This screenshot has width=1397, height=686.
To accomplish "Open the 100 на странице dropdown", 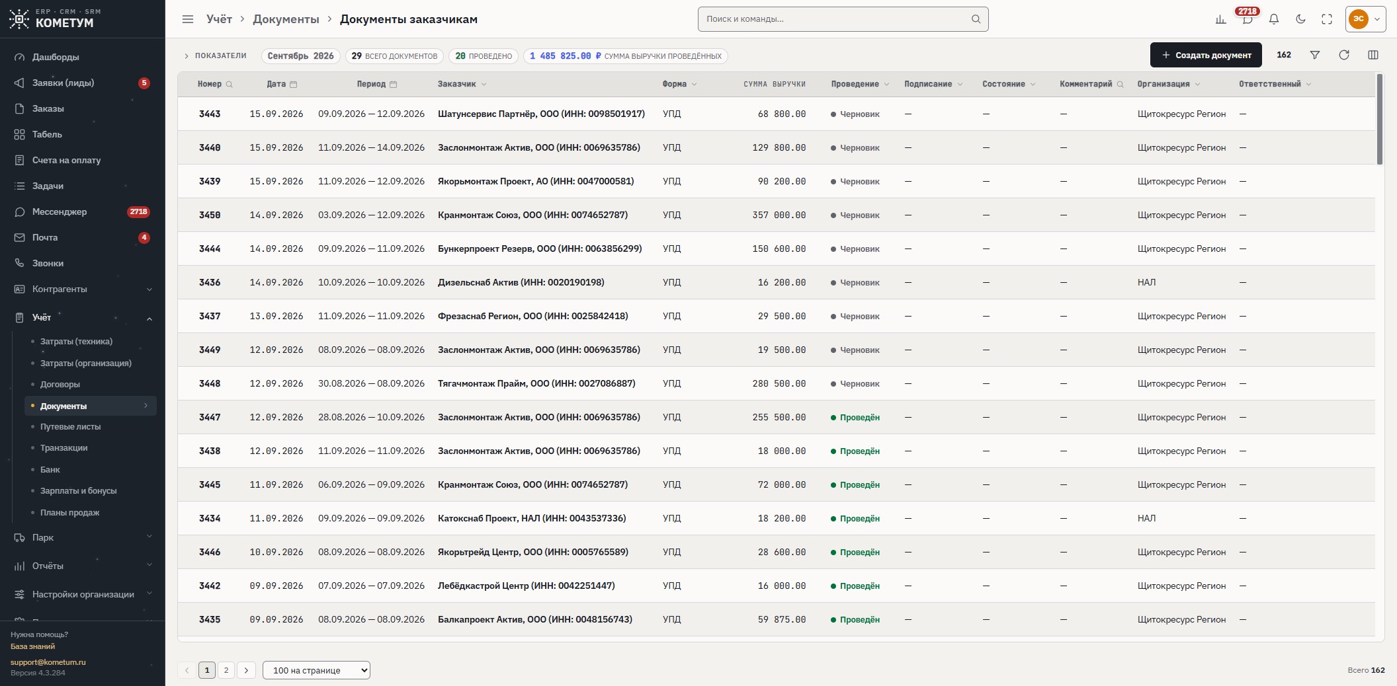I will click(x=316, y=670).
